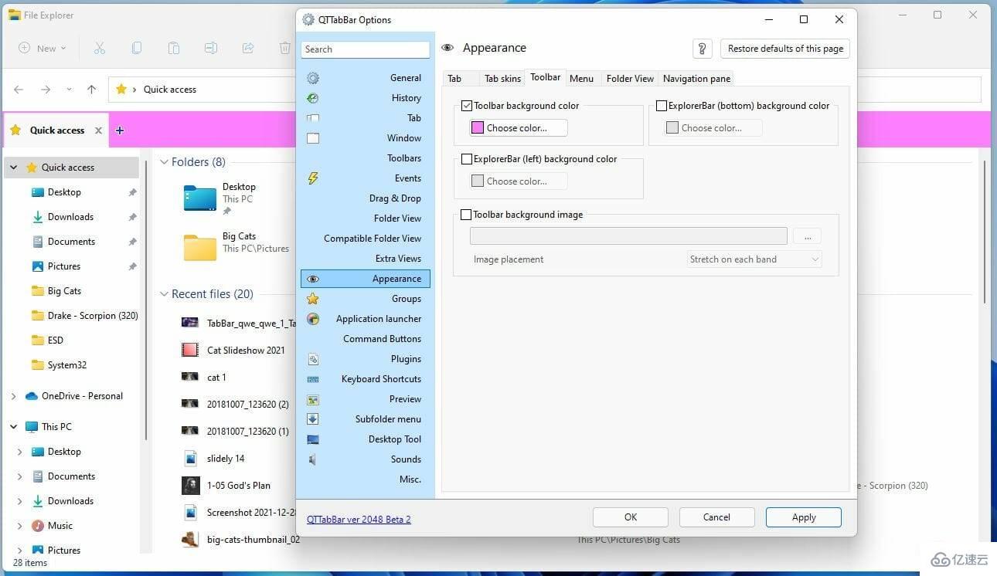This screenshot has width=997, height=576.
Task: Click the up one level arrow
Action: tap(91, 90)
